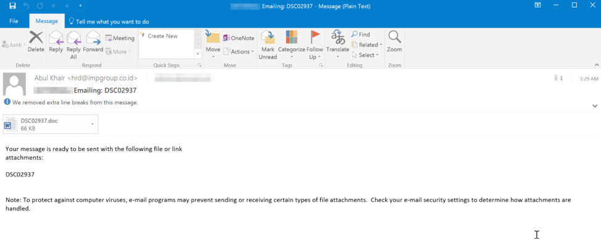The height and width of the screenshot is (240, 601).
Task: Open Customize Quick Access Toolbar dropdown
Action: tap(80, 6)
